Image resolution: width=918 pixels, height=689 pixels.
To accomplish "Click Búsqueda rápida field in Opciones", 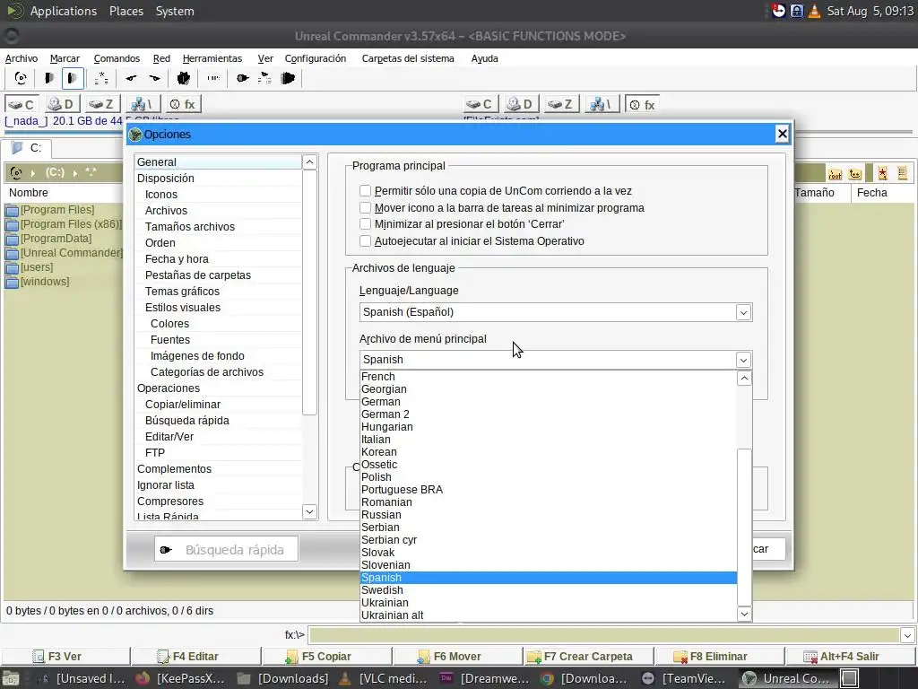I will click(227, 550).
